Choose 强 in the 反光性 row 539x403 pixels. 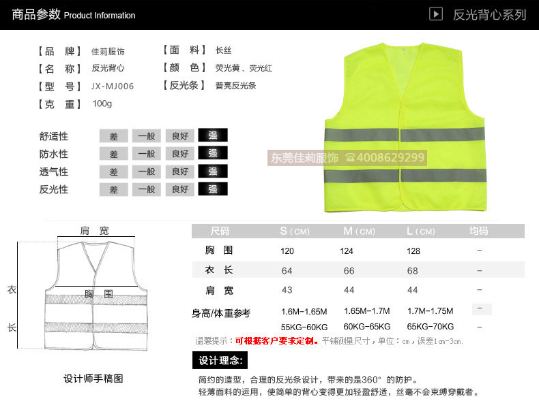pyautogui.click(x=213, y=189)
